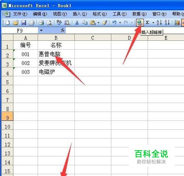Cut selection with the scissors icon
Viewport: 184px width, 176px height.
click(77, 23)
